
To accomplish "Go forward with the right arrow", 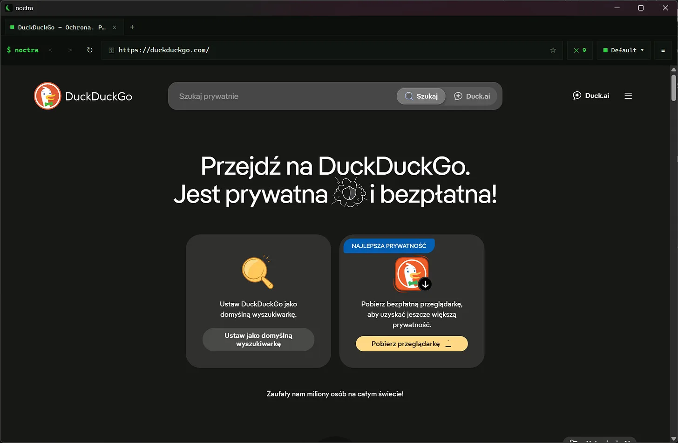I will [x=70, y=50].
